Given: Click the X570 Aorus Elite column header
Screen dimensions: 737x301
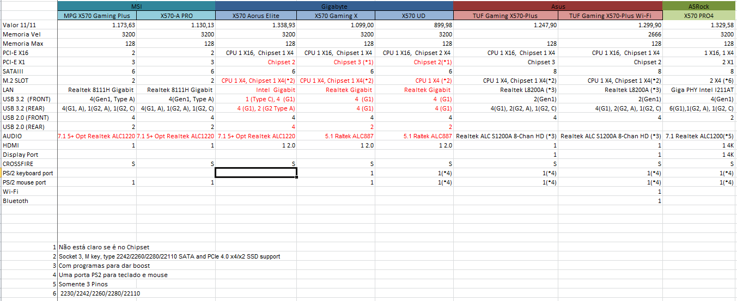Looking at the screenshot, I should (x=256, y=16).
